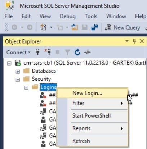
Task: Click the Stop square icon in Object Explorer
Action: [x=58, y=52]
